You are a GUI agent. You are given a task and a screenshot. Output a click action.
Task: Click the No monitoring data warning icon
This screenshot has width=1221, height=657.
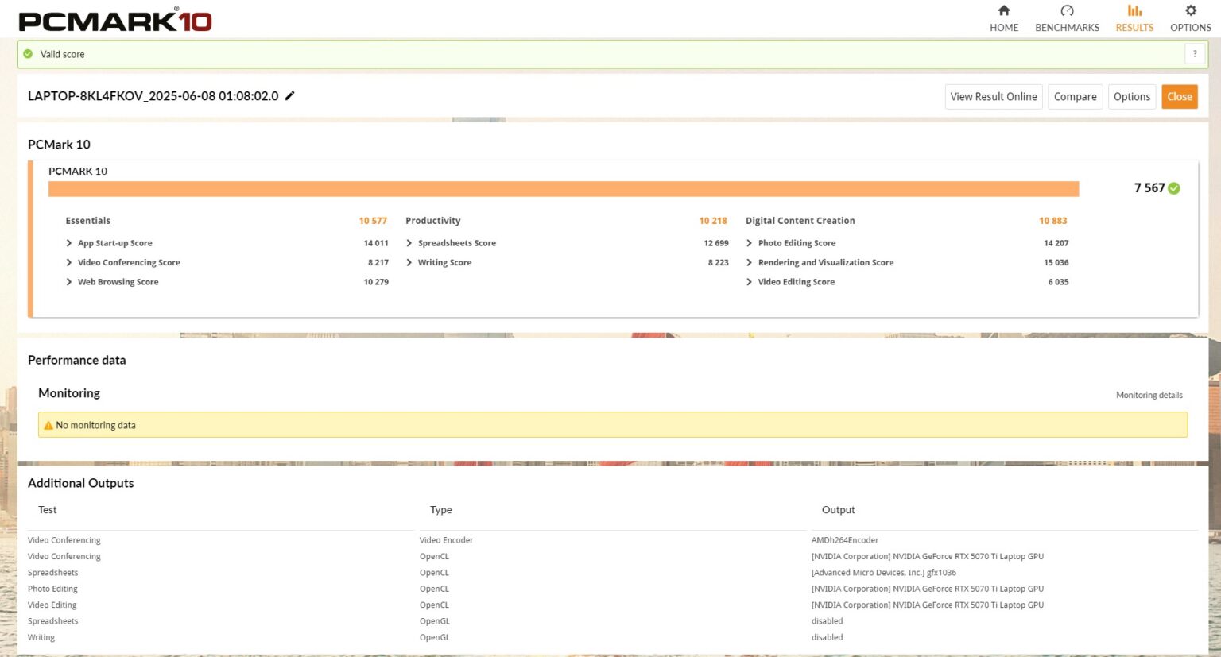(48, 426)
